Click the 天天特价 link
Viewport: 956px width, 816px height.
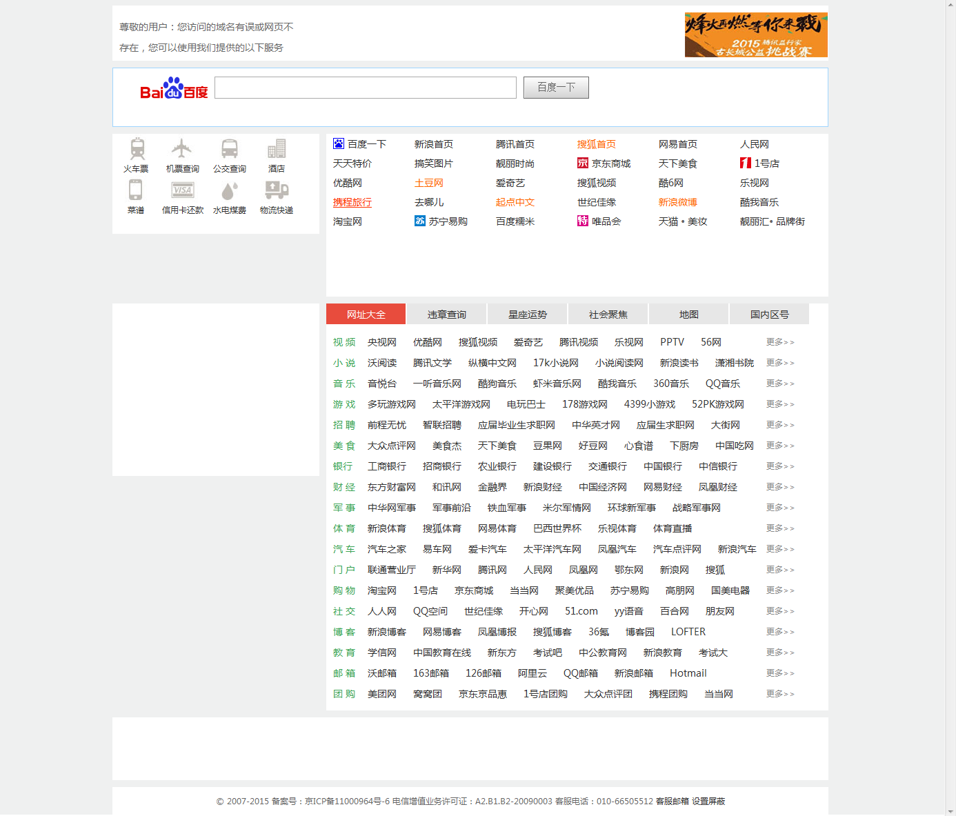(x=352, y=163)
